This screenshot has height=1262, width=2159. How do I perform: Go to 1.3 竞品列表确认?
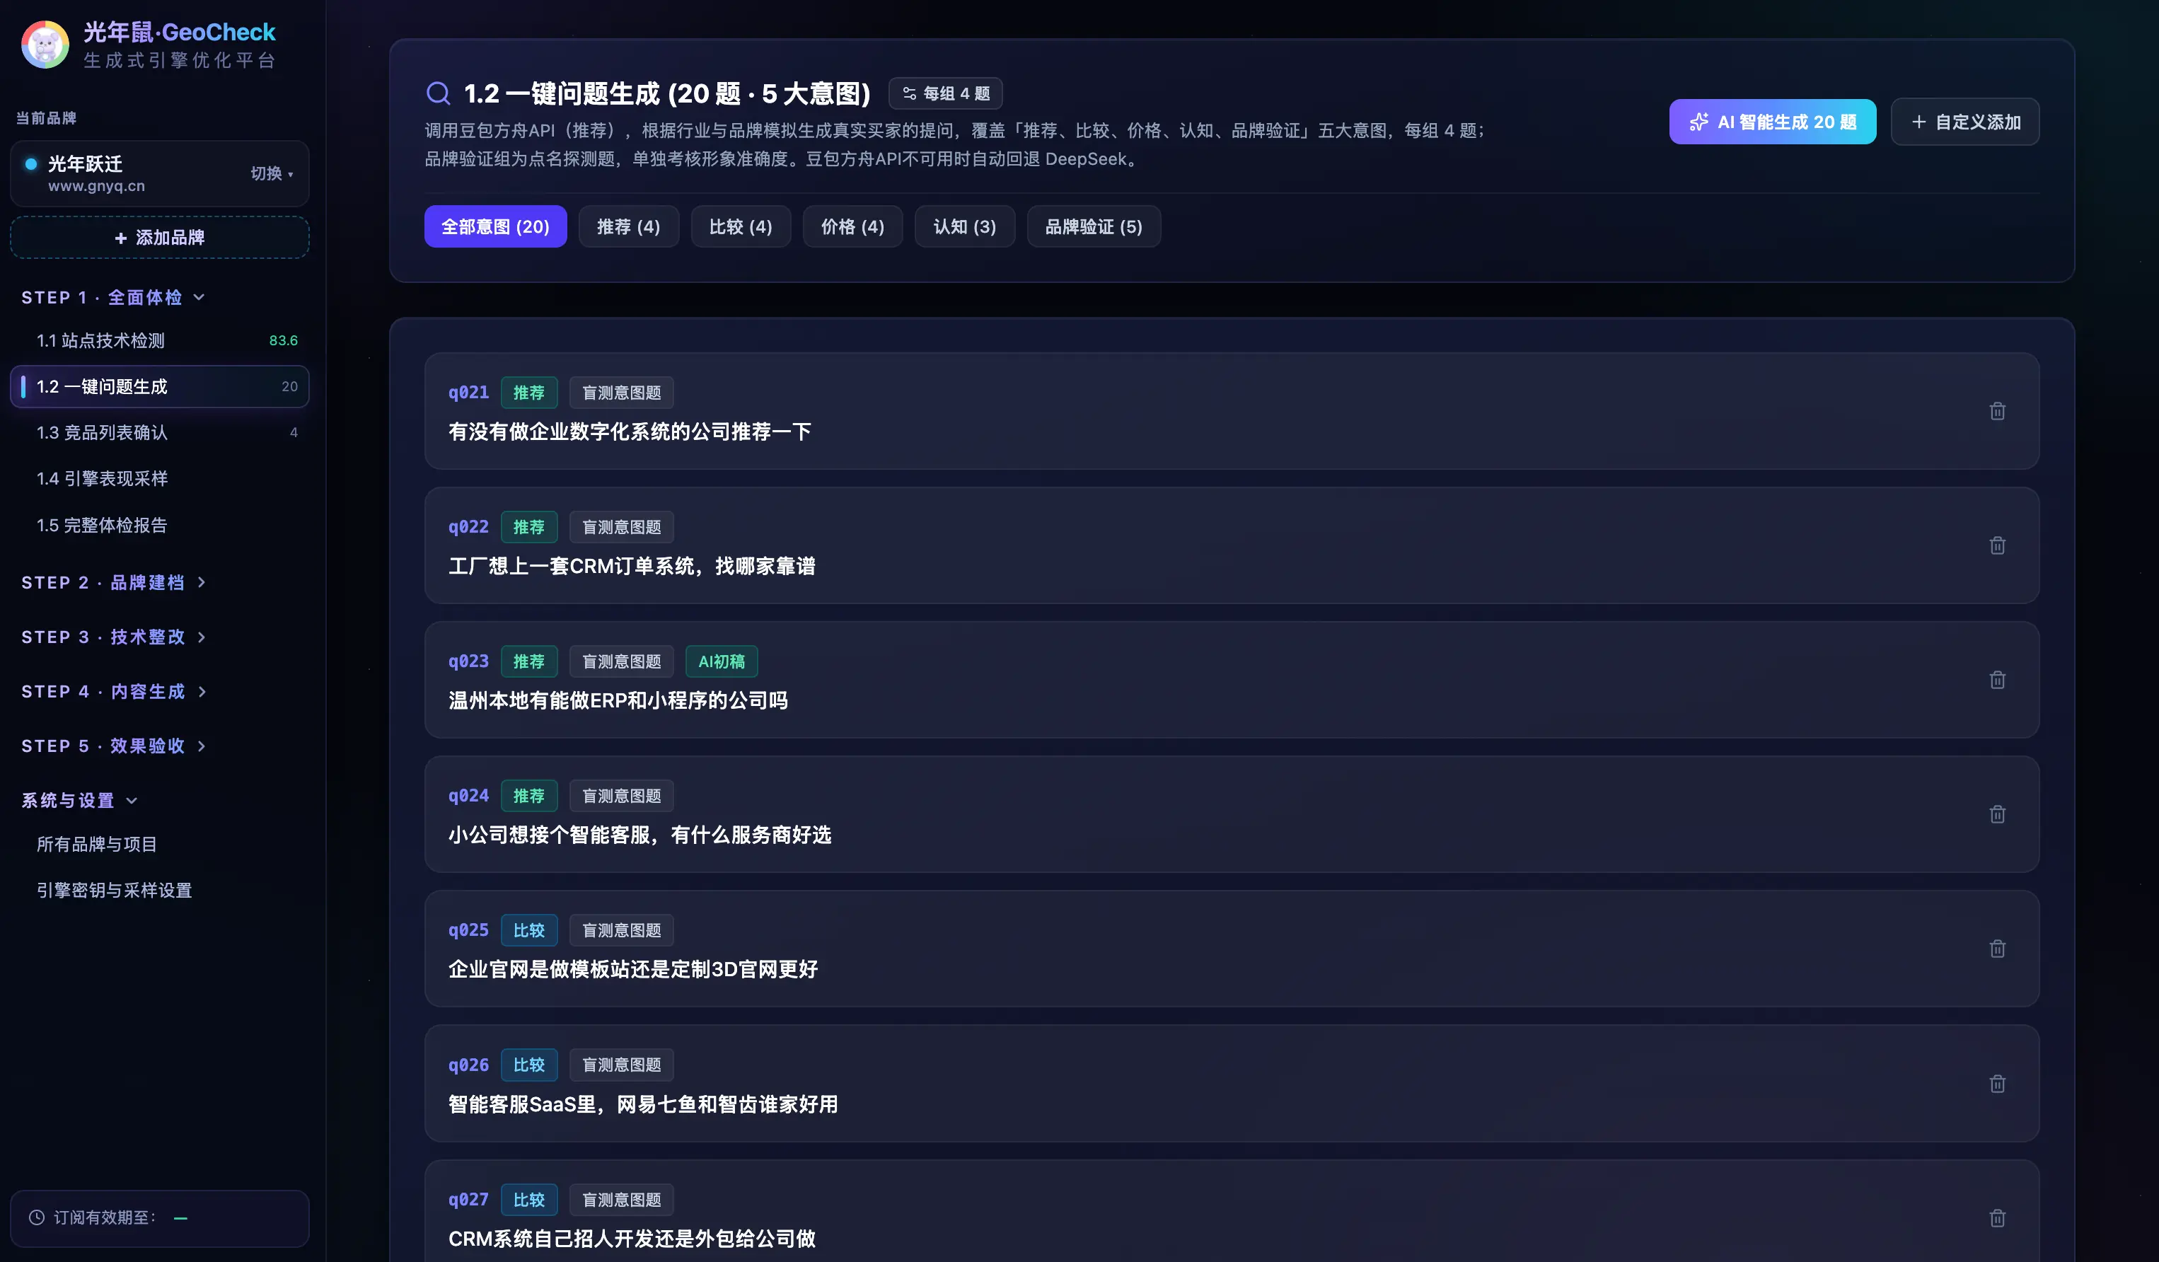tap(159, 433)
